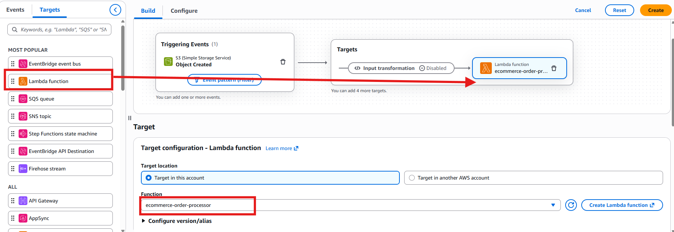Delete the S3 Object Created triggering event
Screen dimensions: 674x232
point(283,62)
